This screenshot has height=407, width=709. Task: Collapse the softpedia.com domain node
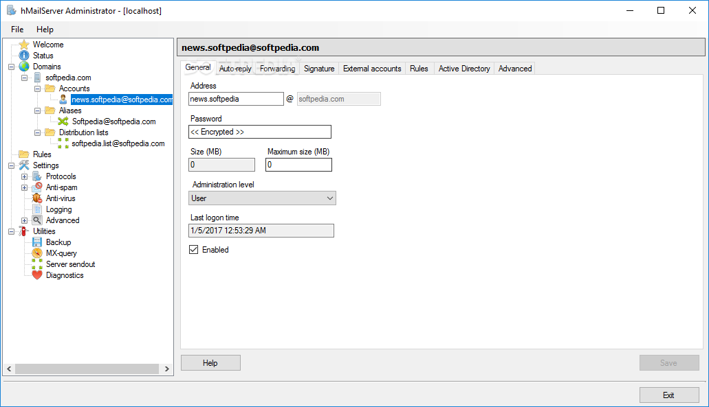pos(25,78)
